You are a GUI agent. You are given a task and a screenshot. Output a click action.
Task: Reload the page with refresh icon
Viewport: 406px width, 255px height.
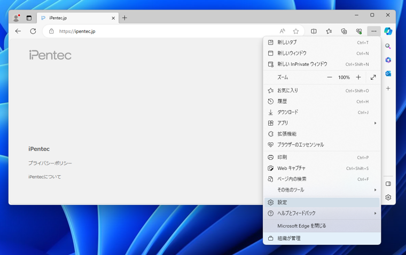pos(33,31)
